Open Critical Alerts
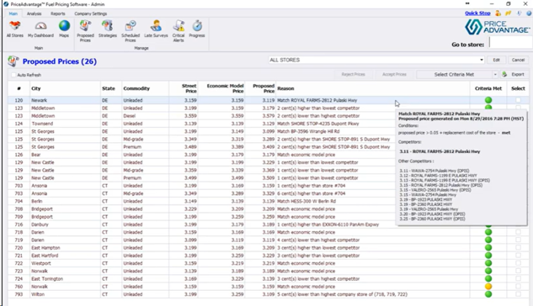The height and width of the screenshot is (306, 533). (179, 31)
